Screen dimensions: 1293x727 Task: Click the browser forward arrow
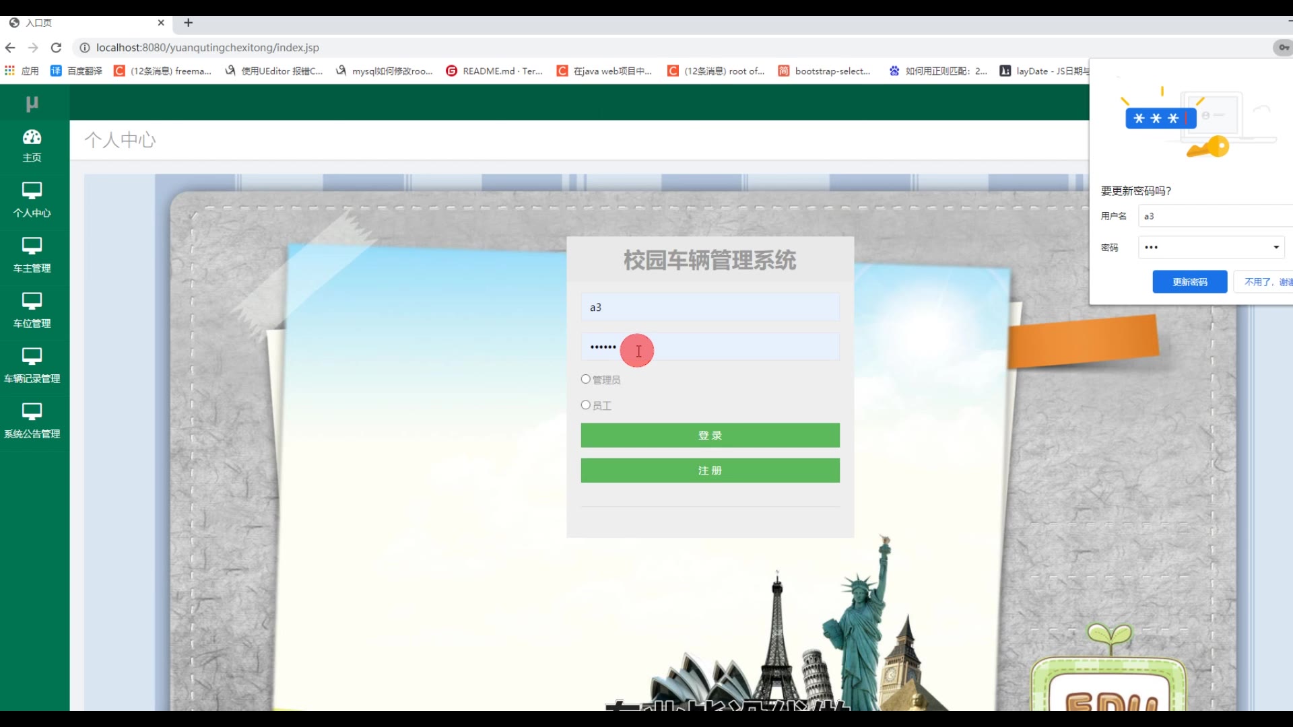(x=33, y=48)
